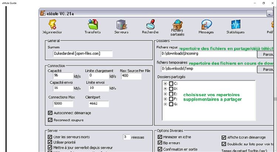Viewport: 277px width, 152px height.
Task: Toggle Confirmation en sortie checkbox
Action: [x=160, y=149]
